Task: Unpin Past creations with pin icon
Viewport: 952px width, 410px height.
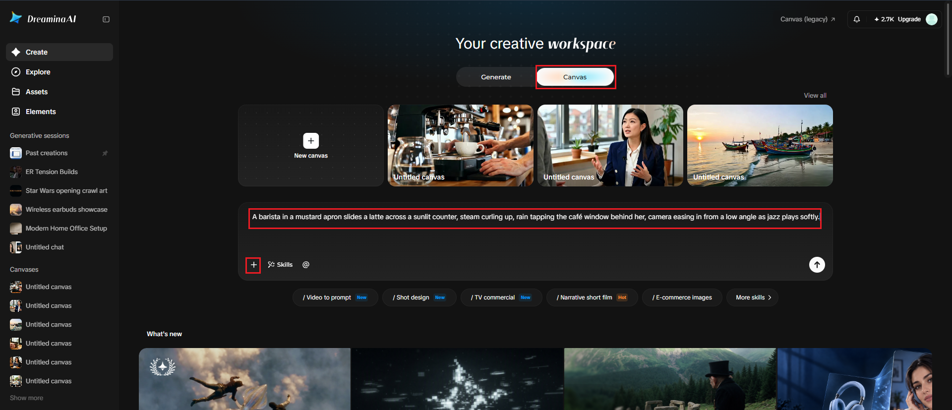Action: pyautogui.click(x=105, y=153)
